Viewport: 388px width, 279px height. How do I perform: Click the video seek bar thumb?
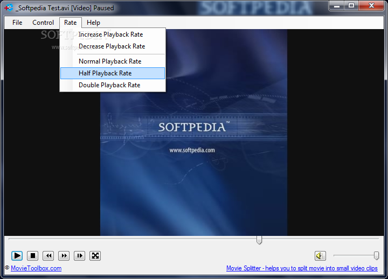click(259, 240)
